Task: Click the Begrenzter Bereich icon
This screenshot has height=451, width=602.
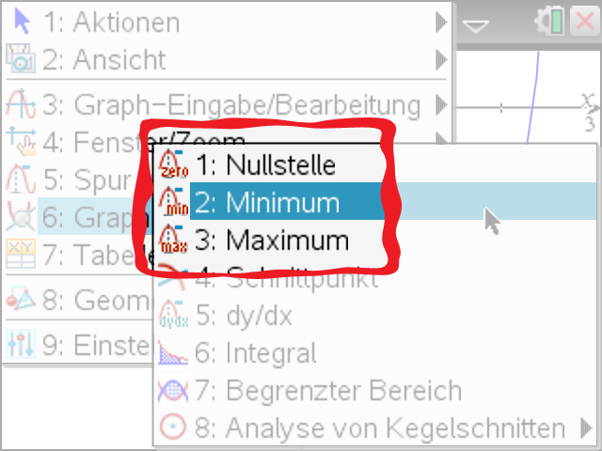Action: point(174,391)
